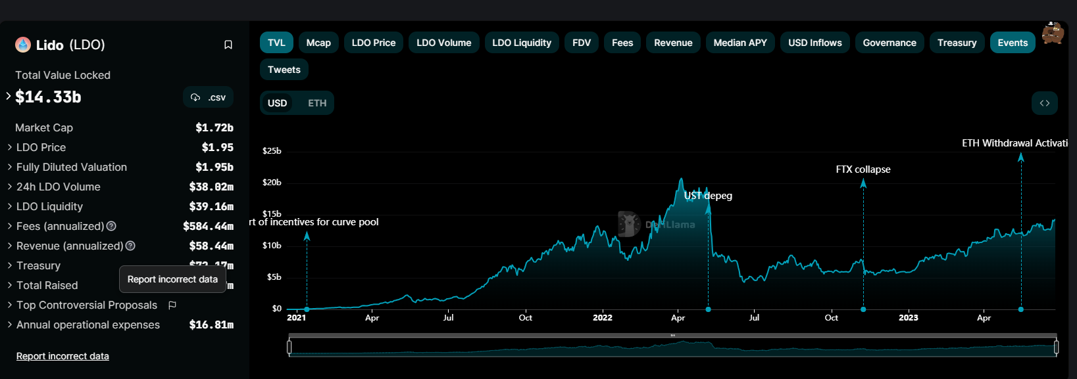Toggle the TVL chart series

point(276,43)
